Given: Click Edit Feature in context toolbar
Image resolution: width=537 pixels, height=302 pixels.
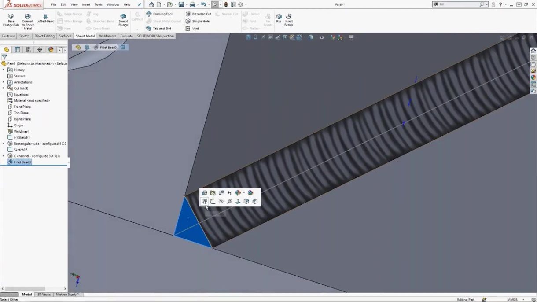Looking at the screenshot, I should pos(205,193).
